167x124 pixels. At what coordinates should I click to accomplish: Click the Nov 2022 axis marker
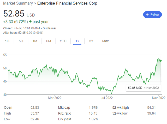coord(159,98)
